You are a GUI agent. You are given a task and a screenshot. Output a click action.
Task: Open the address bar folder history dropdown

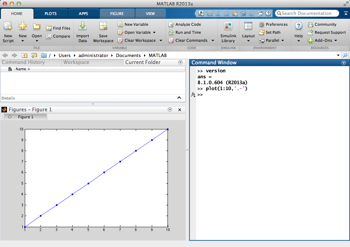338,55
